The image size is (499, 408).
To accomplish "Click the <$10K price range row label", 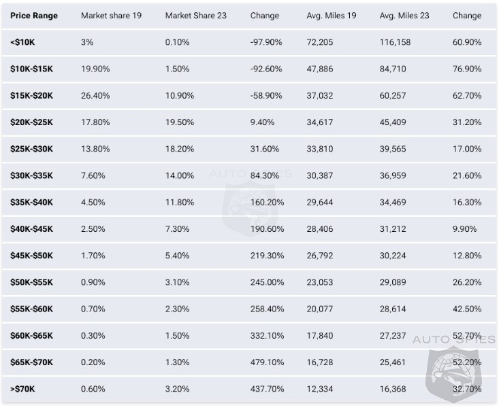I will point(24,42).
